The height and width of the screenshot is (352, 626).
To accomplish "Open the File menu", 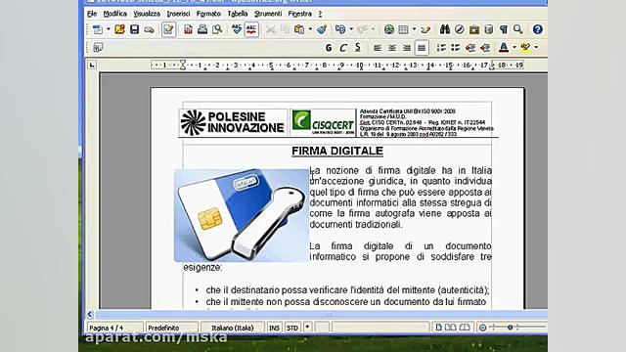I will [x=92, y=14].
